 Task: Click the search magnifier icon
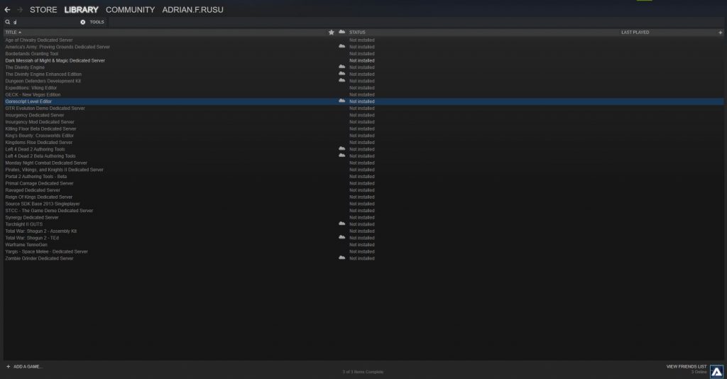click(x=7, y=22)
